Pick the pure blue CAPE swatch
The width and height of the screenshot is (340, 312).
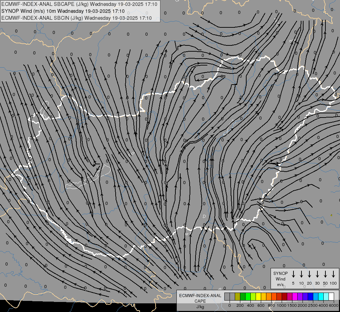(x=310, y=296)
